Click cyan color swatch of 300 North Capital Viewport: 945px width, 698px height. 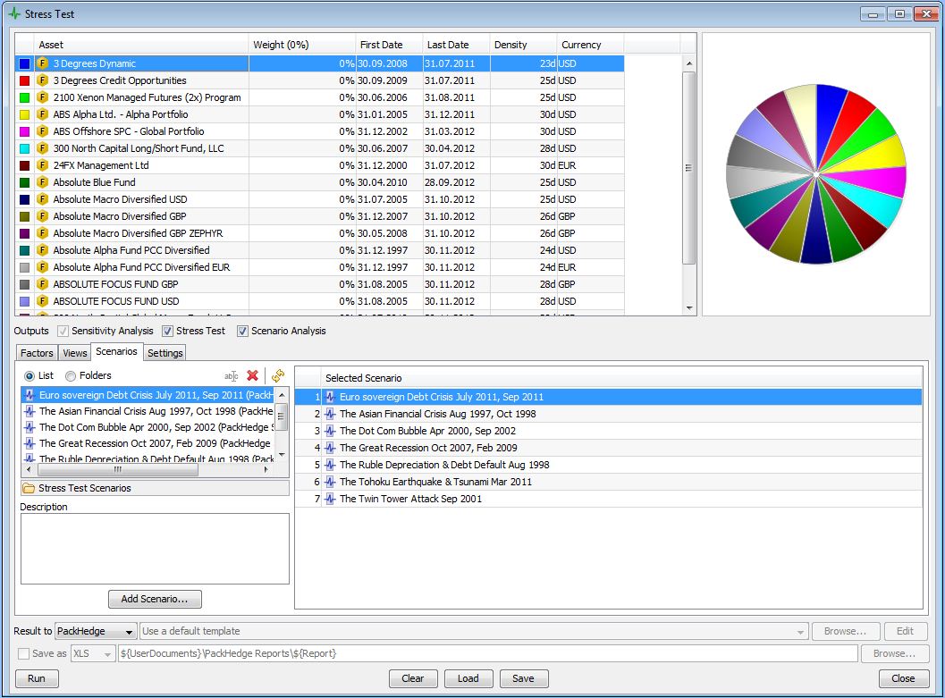point(25,148)
